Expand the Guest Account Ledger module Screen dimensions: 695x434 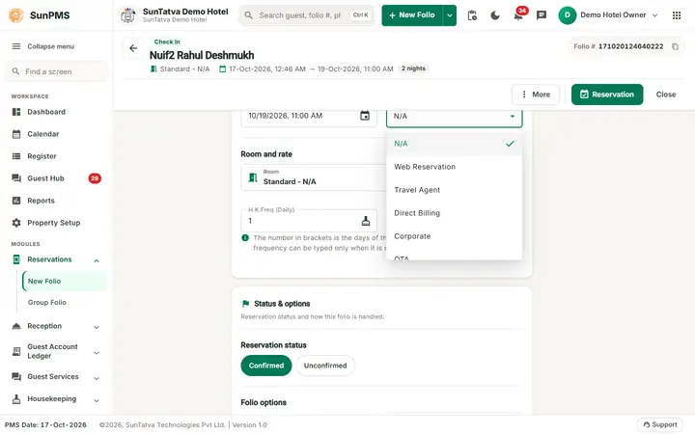coord(97,353)
